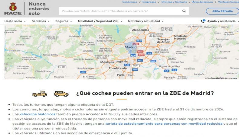Click the Valdemorillo label on map
Image resolution: width=239 pixels, height=137 pixels.
coord(77,37)
